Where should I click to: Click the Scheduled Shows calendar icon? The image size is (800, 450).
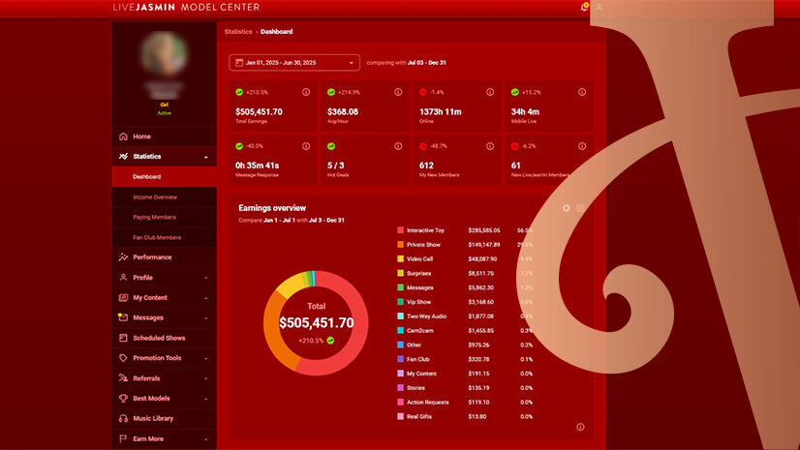(x=123, y=338)
